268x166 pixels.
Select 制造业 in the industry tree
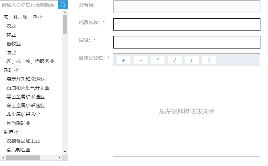pyautogui.click(x=11, y=132)
